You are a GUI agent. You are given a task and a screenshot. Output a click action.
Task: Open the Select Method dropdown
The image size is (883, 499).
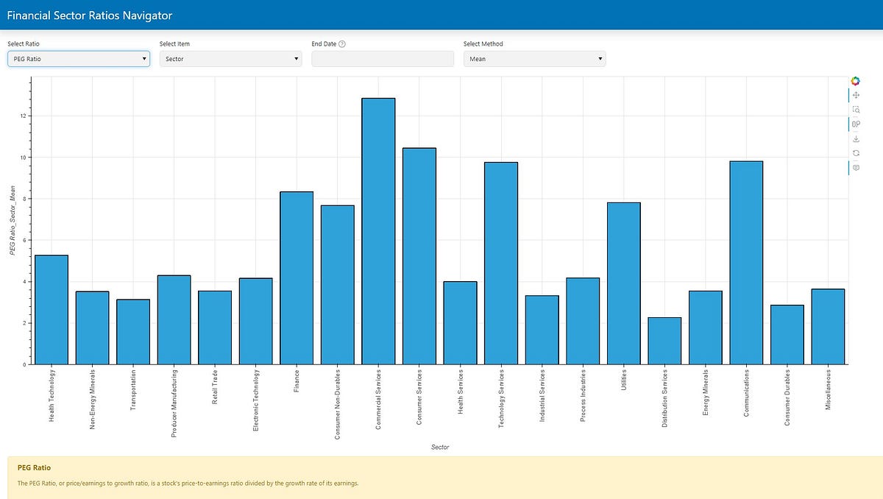click(x=535, y=58)
